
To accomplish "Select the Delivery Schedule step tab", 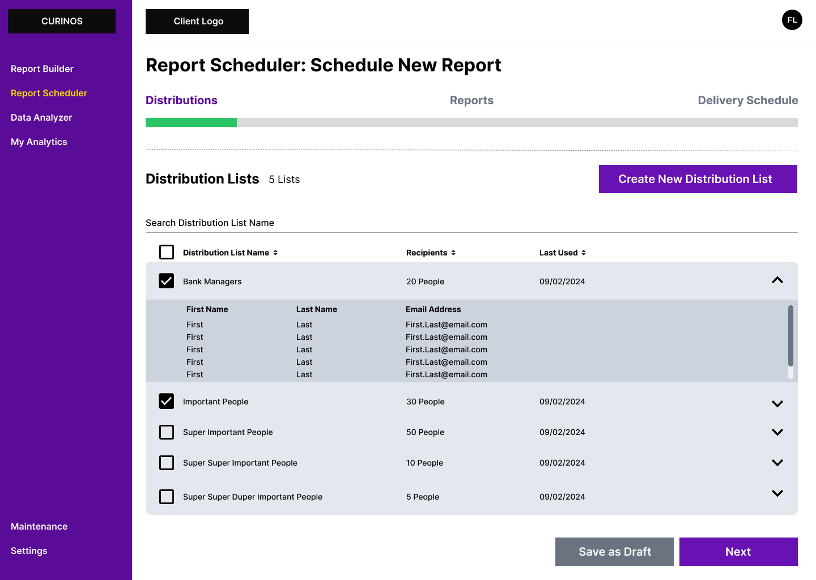I will click(748, 100).
